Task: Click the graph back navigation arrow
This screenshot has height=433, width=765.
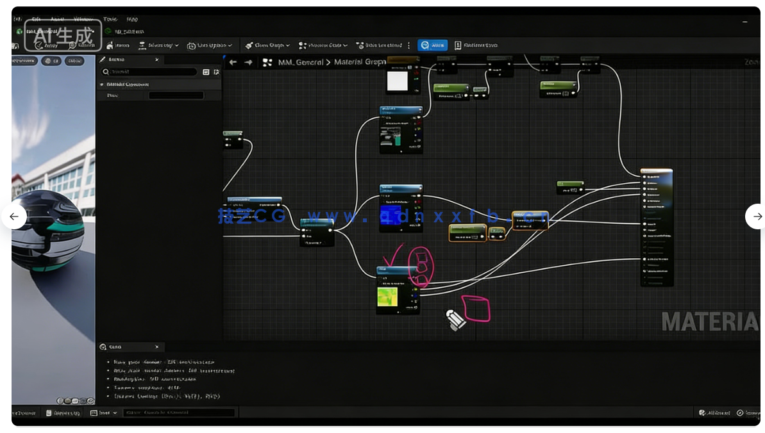Action: 233,62
